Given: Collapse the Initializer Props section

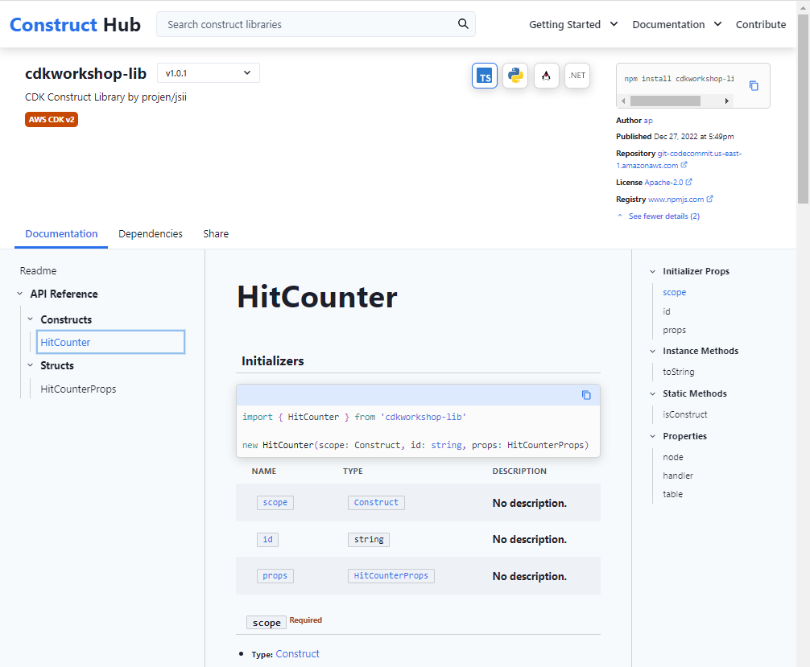Looking at the screenshot, I should (652, 272).
